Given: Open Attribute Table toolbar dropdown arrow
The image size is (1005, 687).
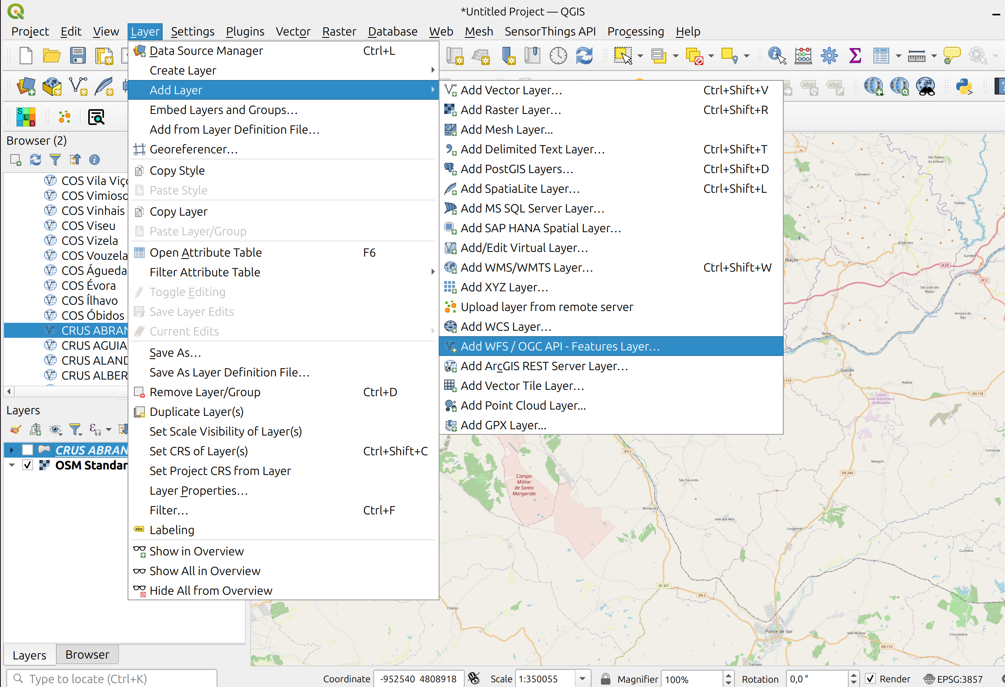Looking at the screenshot, I should (x=898, y=56).
